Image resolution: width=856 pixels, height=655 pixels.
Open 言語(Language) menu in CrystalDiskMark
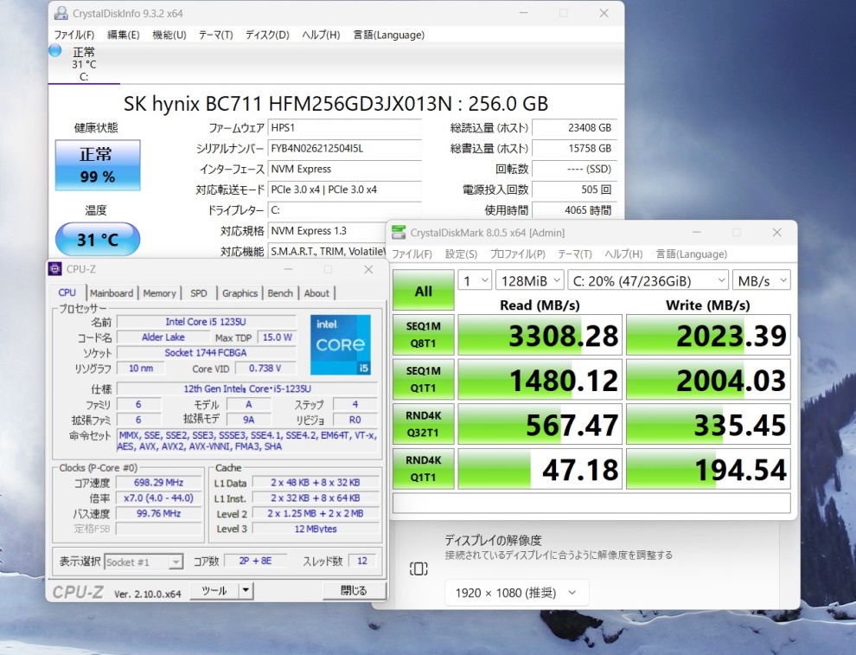coord(691,254)
